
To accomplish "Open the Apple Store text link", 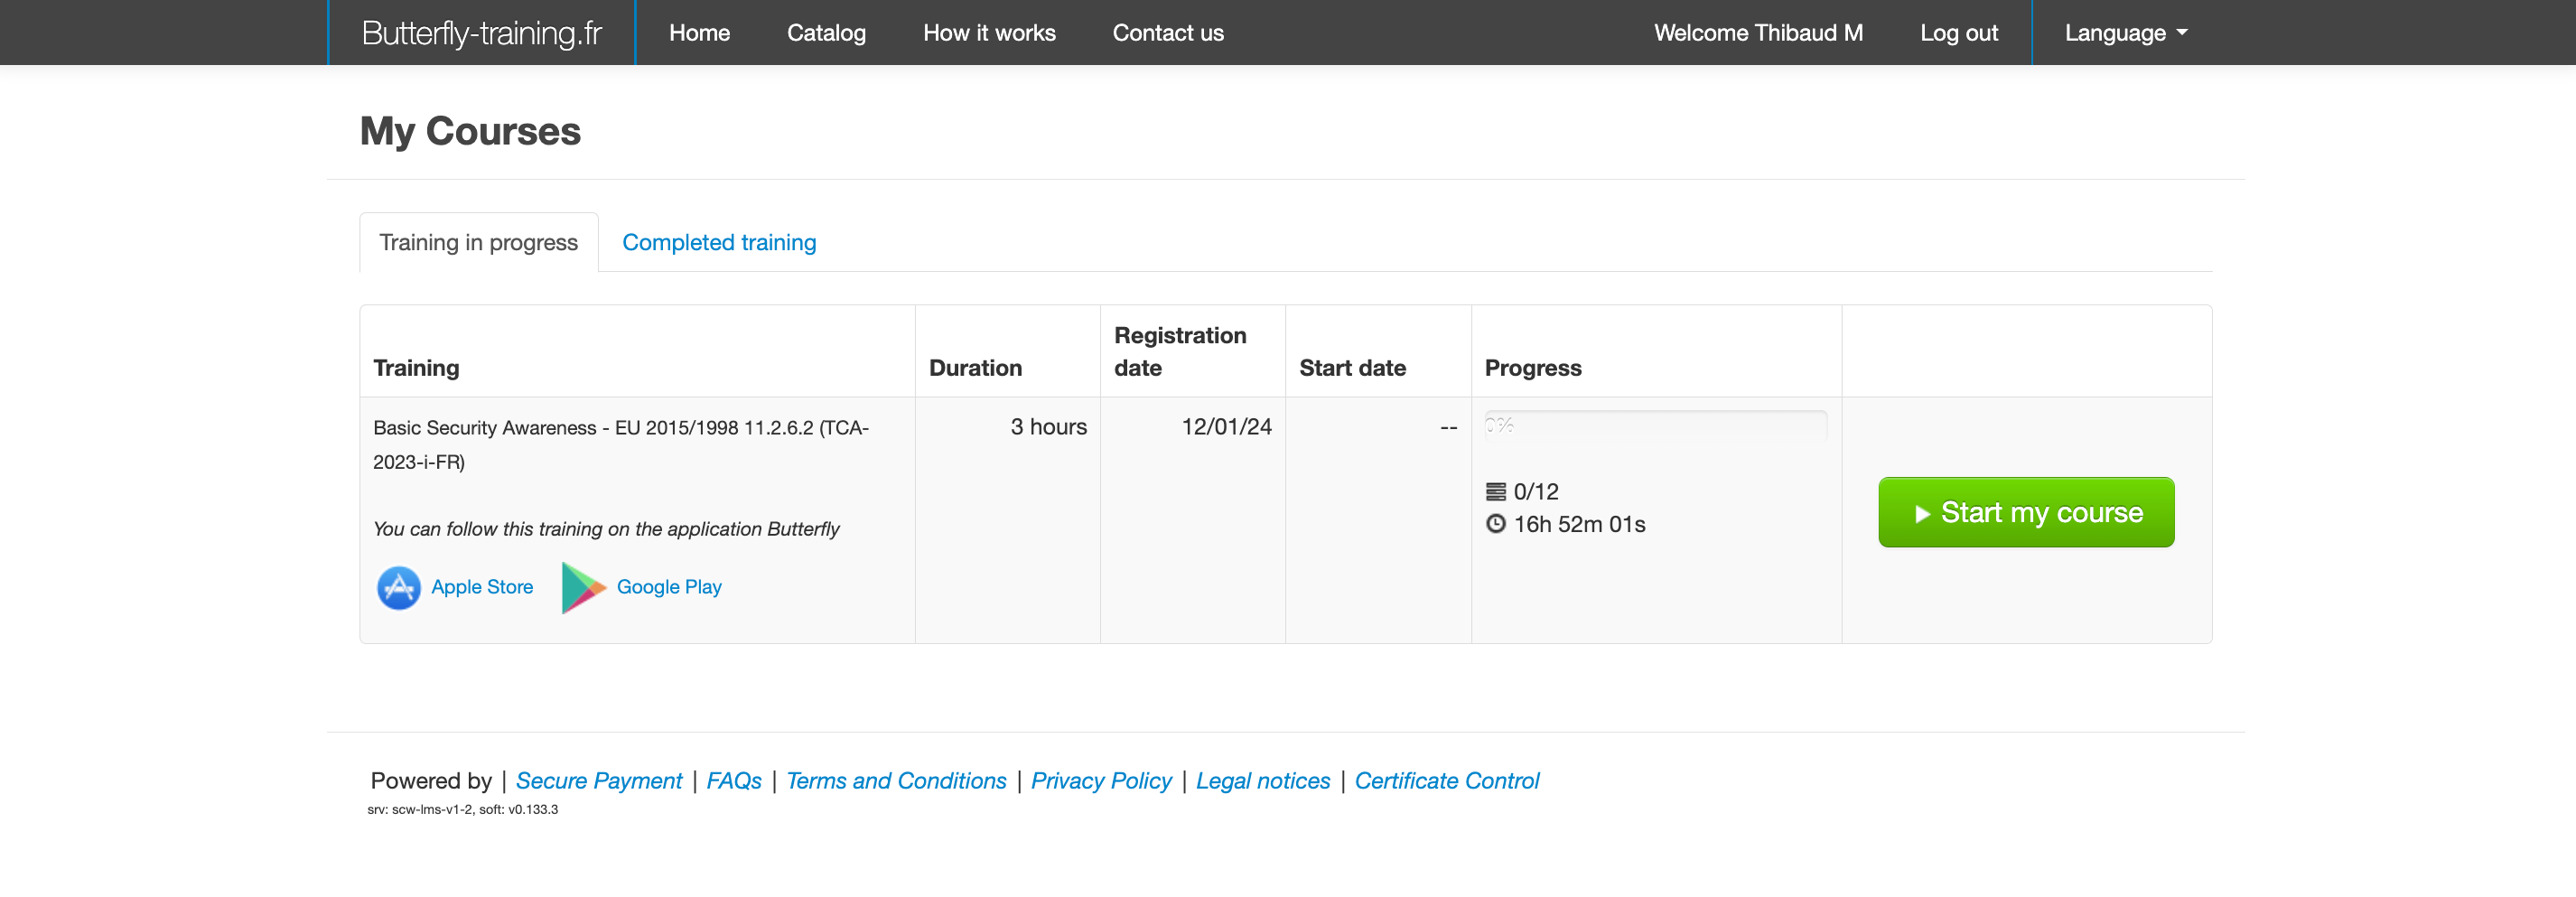I will [481, 587].
